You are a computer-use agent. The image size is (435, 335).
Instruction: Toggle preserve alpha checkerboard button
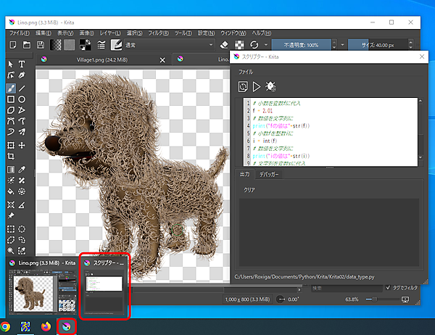pyautogui.click(x=240, y=45)
